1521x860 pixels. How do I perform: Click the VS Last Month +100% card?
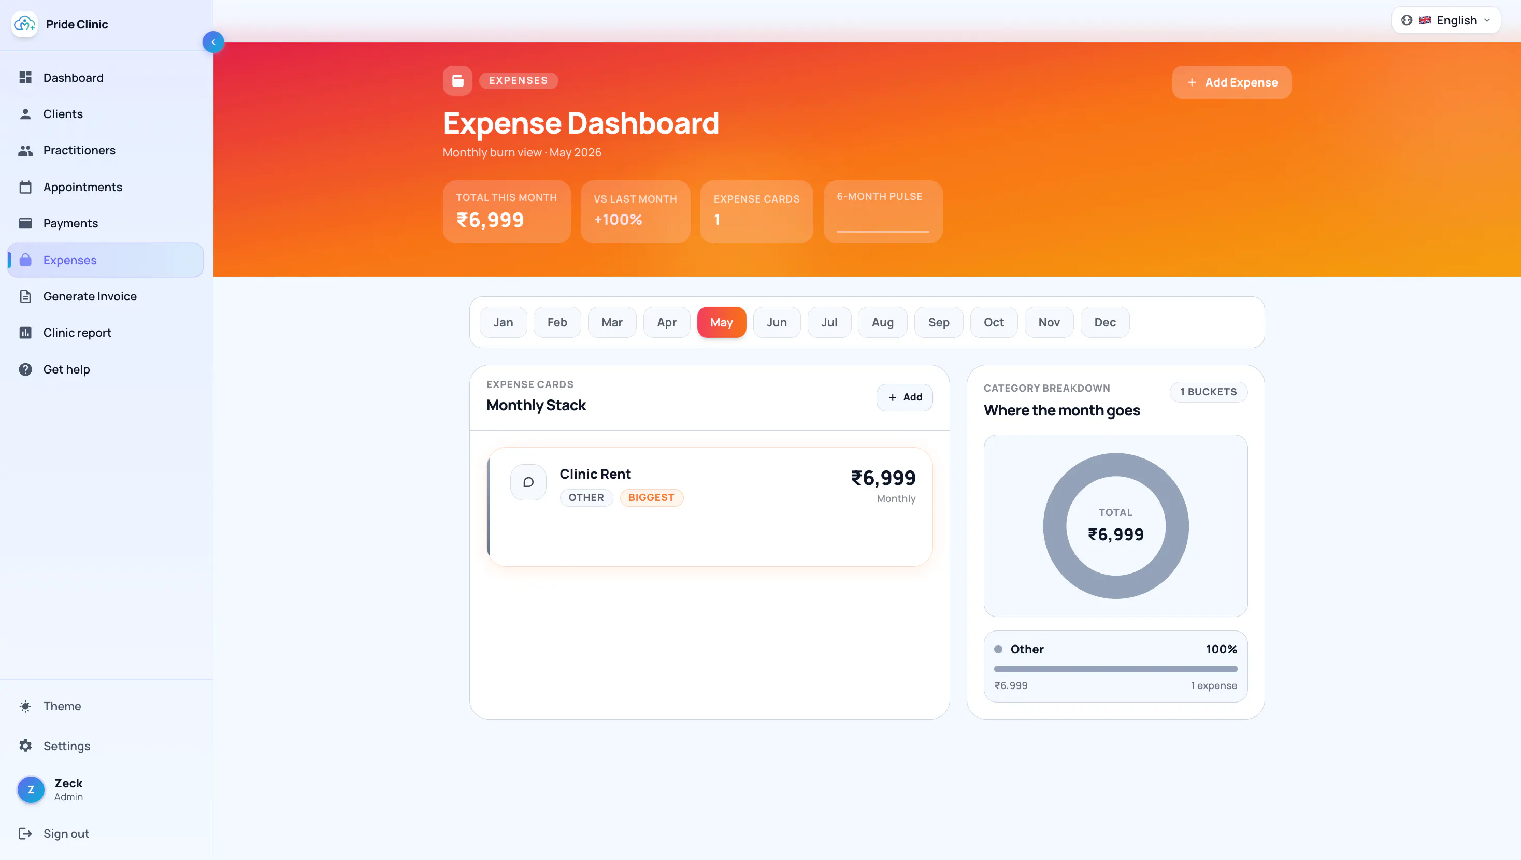pos(635,211)
